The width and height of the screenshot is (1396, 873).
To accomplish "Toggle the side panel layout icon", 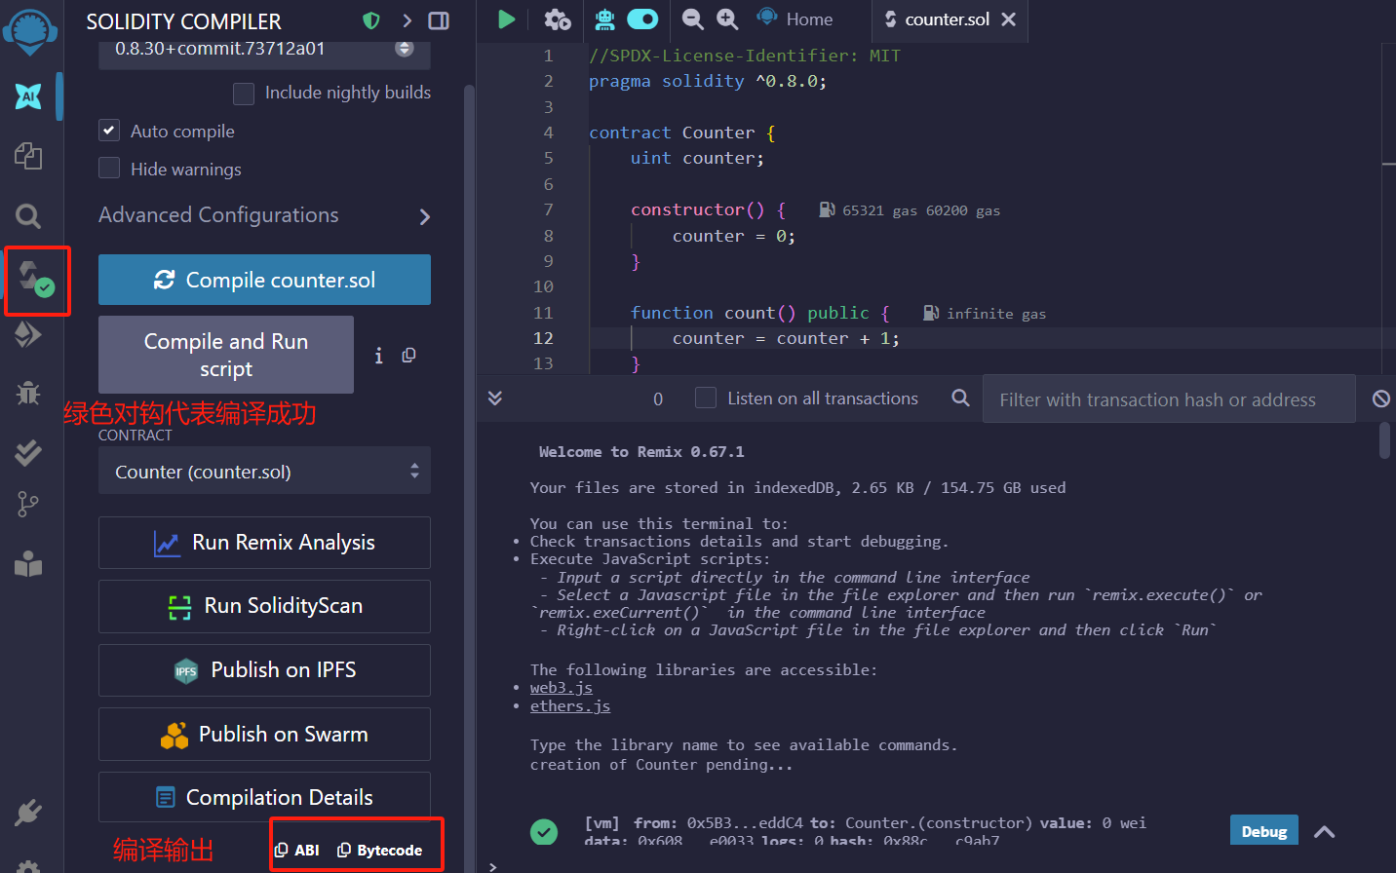I will [x=439, y=20].
